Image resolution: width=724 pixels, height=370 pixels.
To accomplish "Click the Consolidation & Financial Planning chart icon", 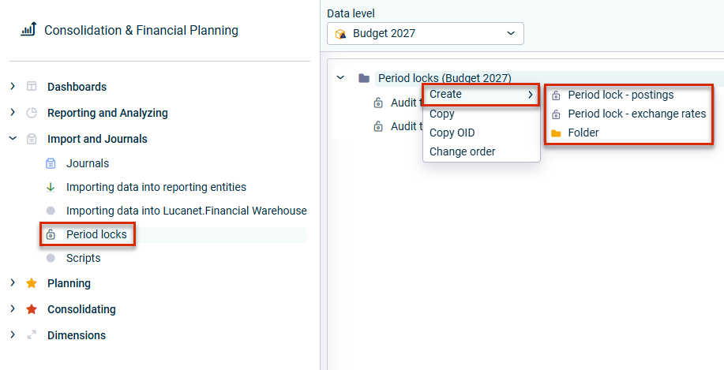I will [x=28, y=30].
